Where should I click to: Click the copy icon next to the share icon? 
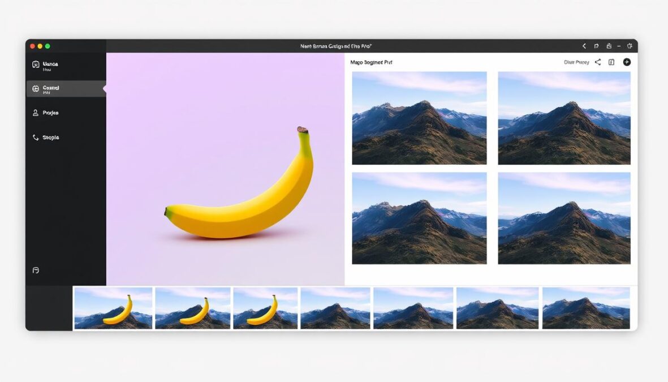[x=611, y=62]
